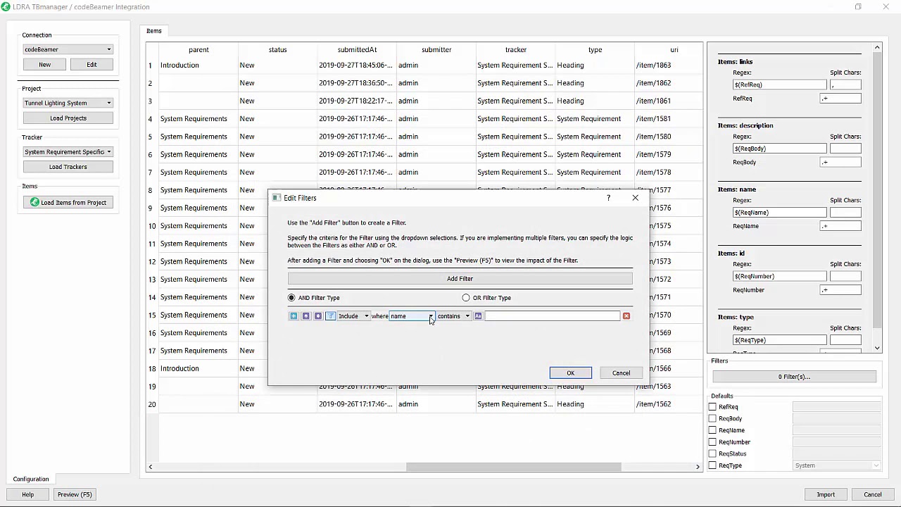The height and width of the screenshot is (507, 901).
Task: Toggle the Aa case sensitivity icon
Action: click(x=478, y=316)
